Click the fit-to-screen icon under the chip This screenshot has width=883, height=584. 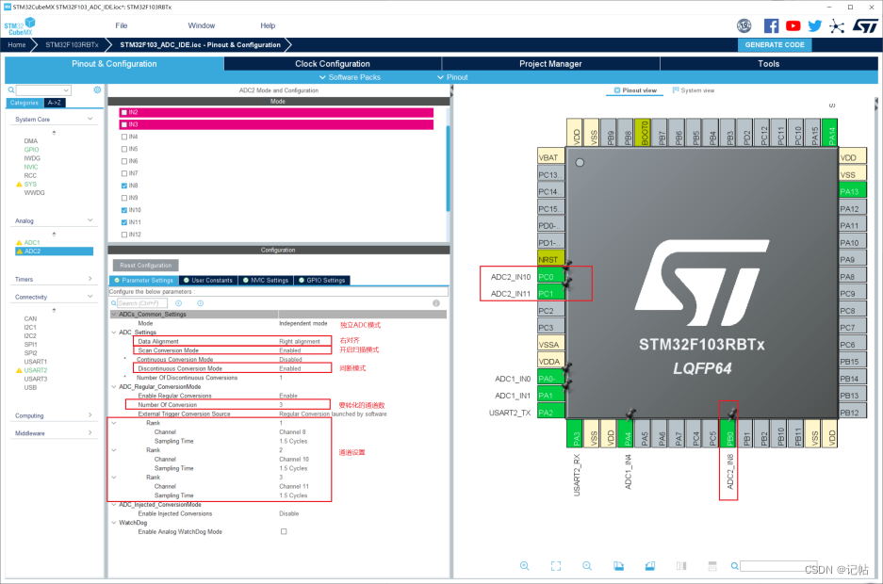pyautogui.click(x=556, y=565)
